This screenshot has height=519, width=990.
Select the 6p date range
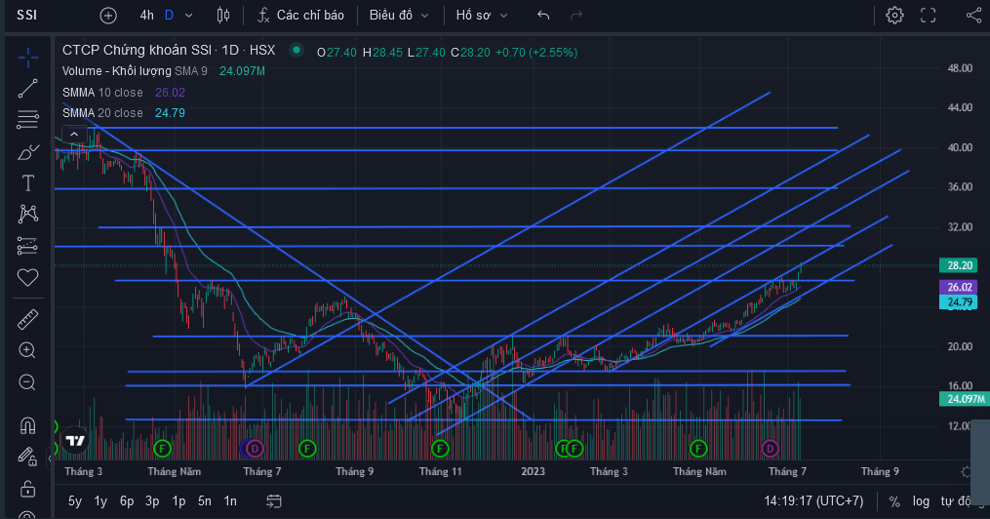click(x=127, y=501)
